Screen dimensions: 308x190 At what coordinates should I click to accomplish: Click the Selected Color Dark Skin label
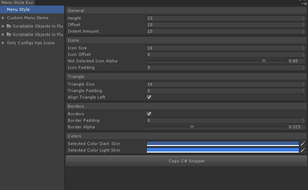[94, 144]
